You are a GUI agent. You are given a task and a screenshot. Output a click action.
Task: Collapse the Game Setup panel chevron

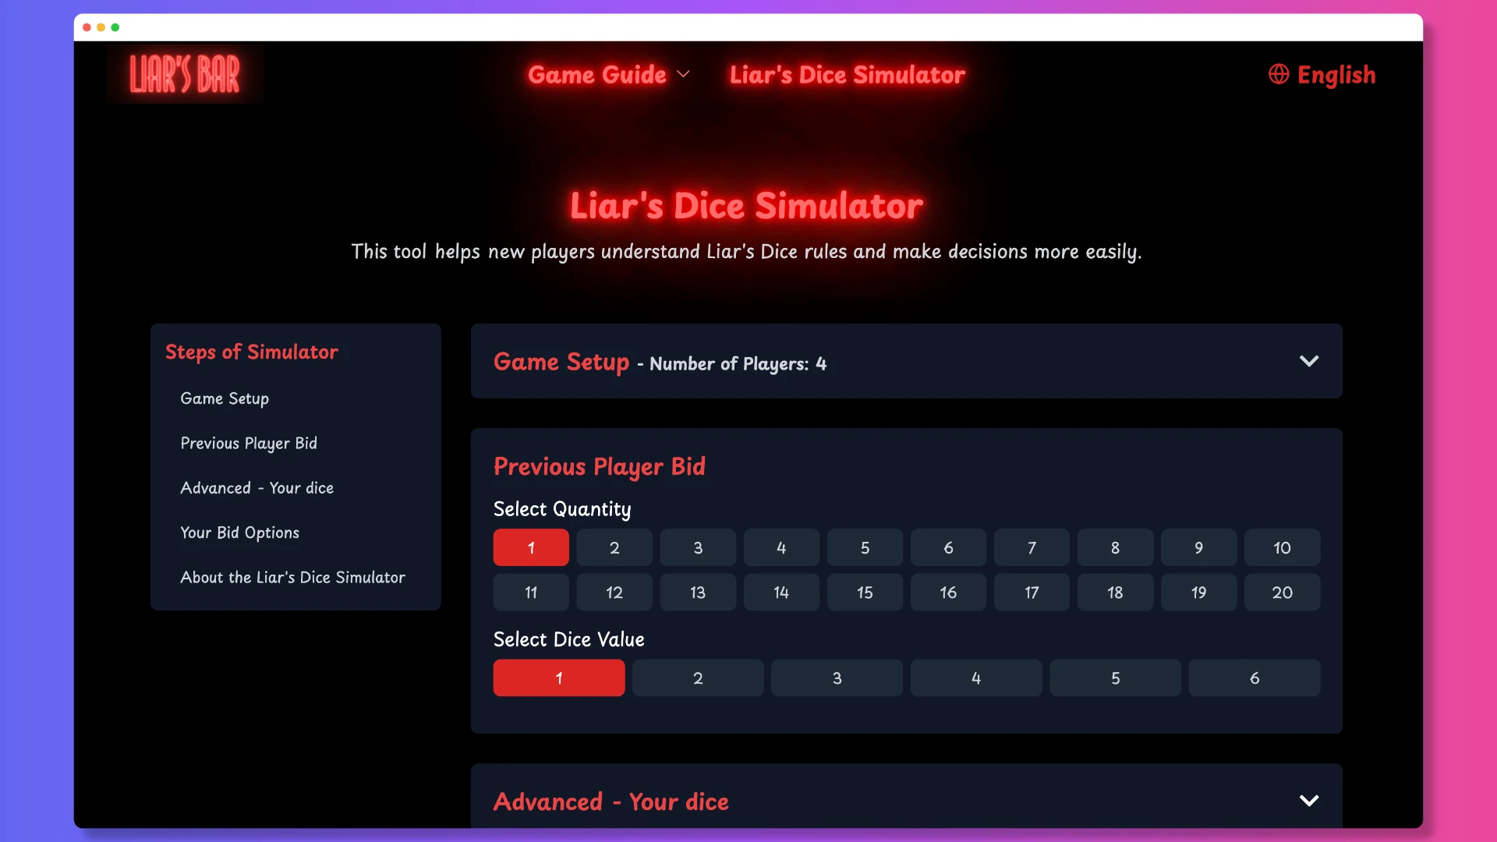coord(1309,361)
